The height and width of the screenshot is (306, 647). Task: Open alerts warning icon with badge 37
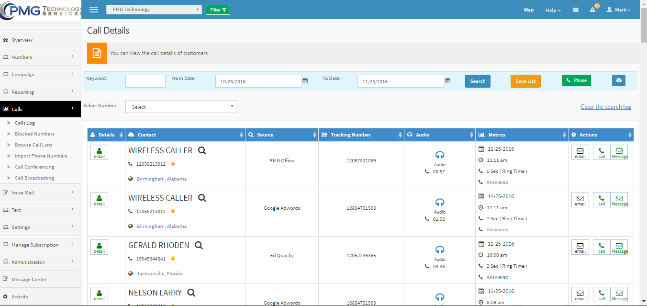(593, 9)
